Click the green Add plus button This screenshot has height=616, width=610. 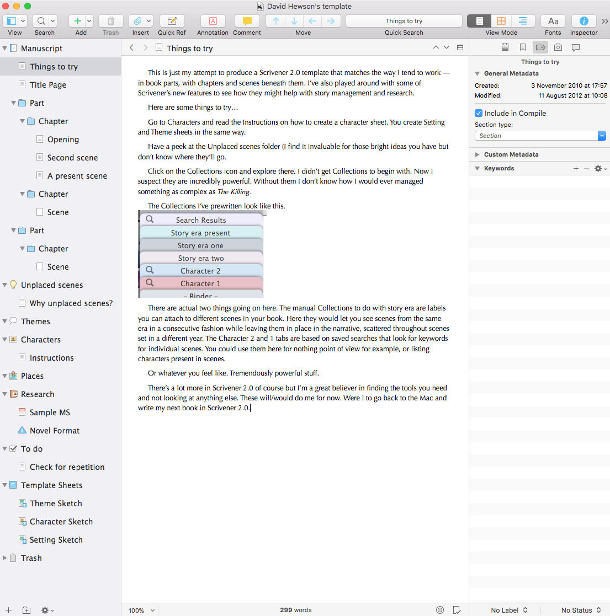tap(77, 21)
